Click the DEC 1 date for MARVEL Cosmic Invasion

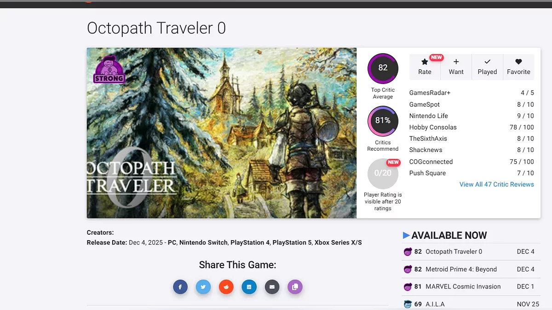(x=526, y=287)
